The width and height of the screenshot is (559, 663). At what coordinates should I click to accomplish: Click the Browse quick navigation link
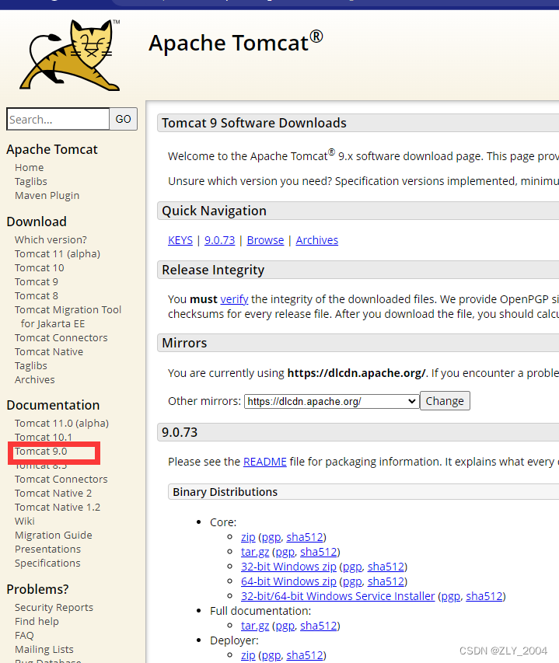265,240
